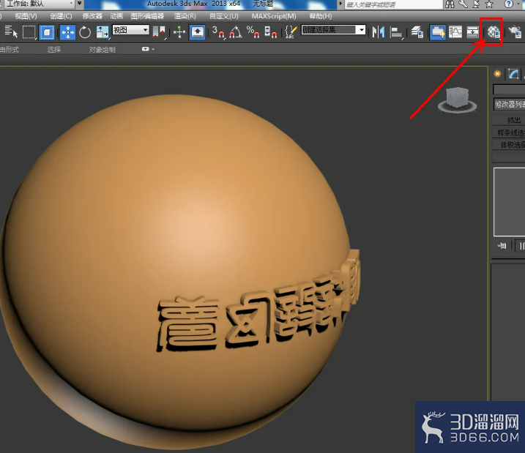This screenshot has height=453, width=525.
Task: Open the 创建选择集 dropdown
Action: pyautogui.click(x=333, y=30)
